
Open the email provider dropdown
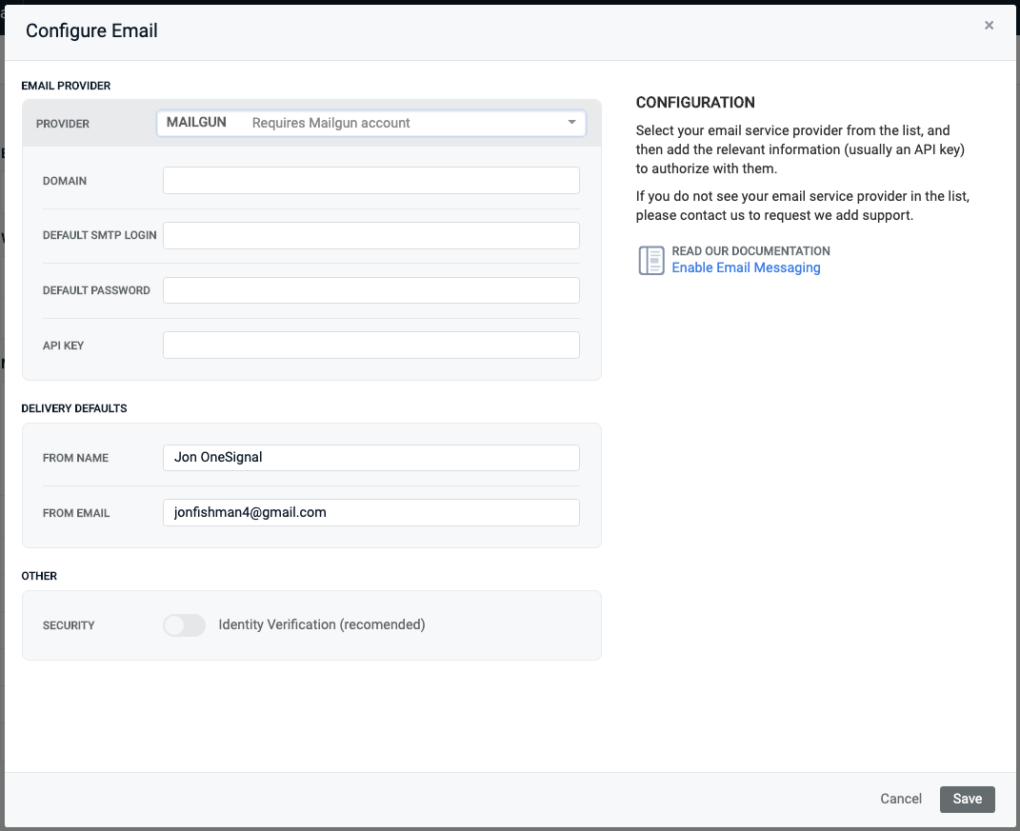370,123
